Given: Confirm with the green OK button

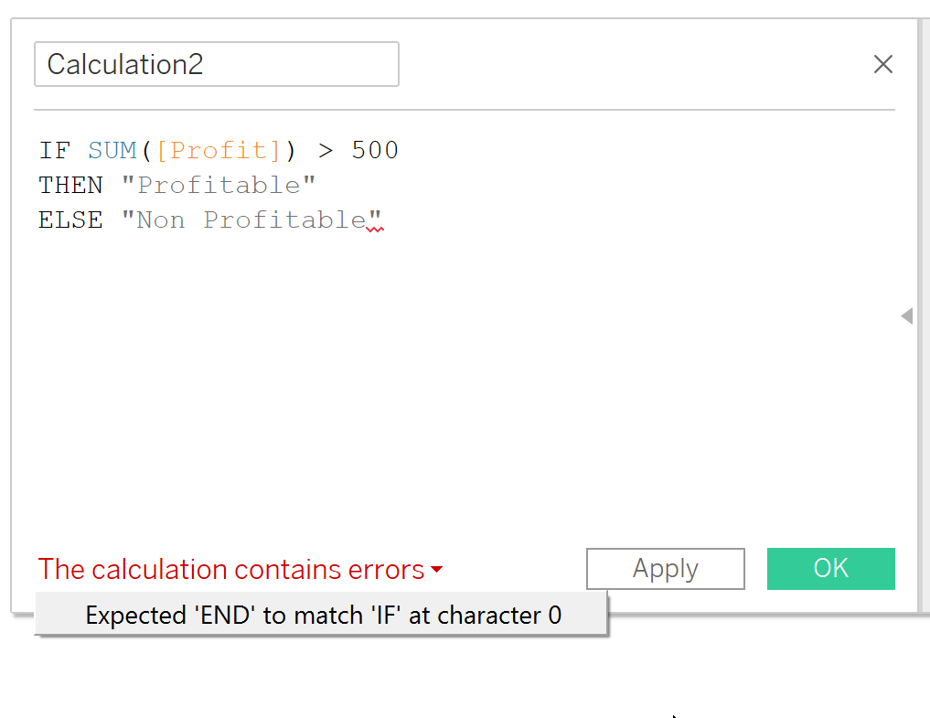Looking at the screenshot, I should pyautogui.click(x=830, y=569).
